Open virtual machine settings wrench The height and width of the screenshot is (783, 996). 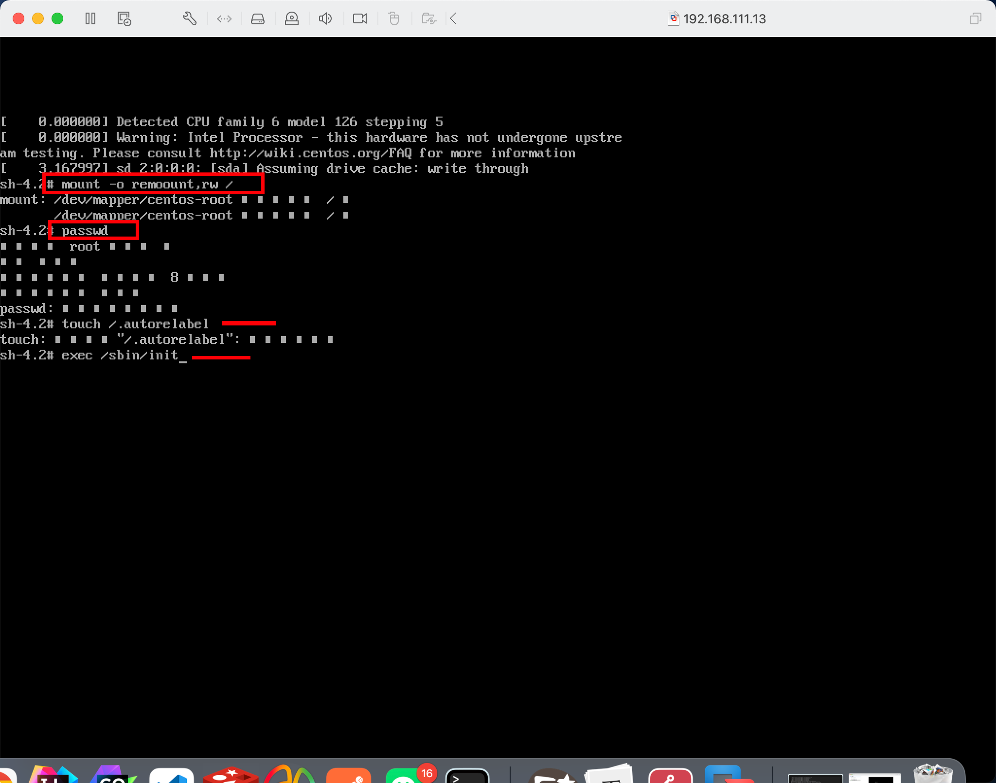[189, 19]
